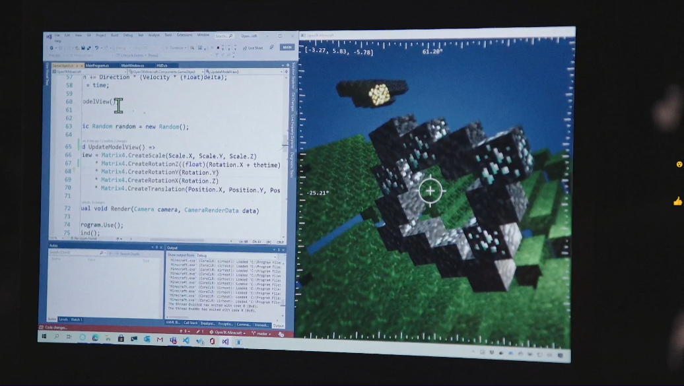Click the notifications bell in status bar
Screen dimensions: 684x386
281,335
